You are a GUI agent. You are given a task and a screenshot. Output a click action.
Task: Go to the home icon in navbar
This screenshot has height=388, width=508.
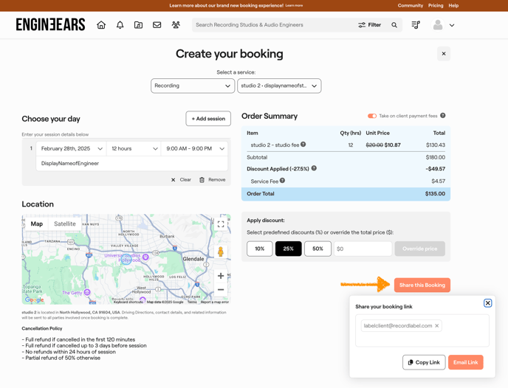click(101, 25)
